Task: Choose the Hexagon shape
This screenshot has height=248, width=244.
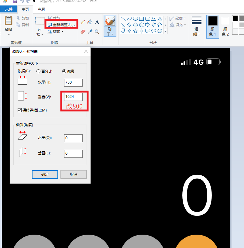Action: point(142,25)
